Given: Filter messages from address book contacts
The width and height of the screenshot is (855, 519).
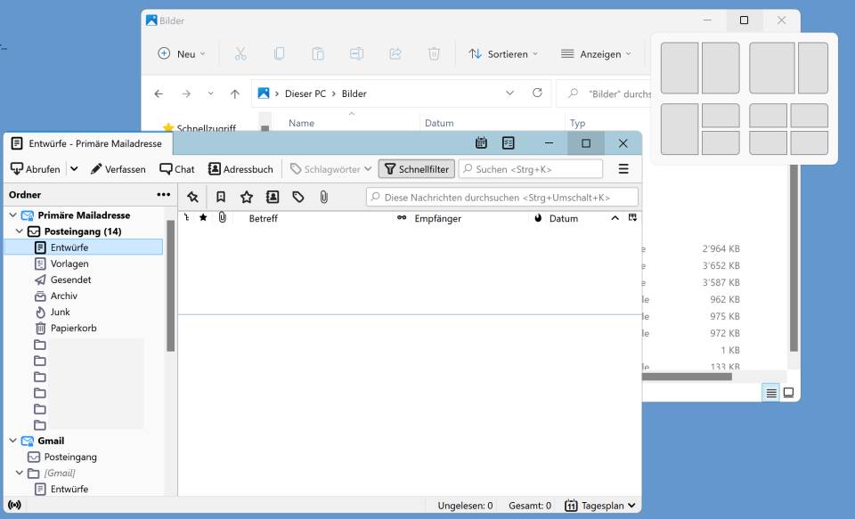Looking at the screenshot, I should coord(273,196).
